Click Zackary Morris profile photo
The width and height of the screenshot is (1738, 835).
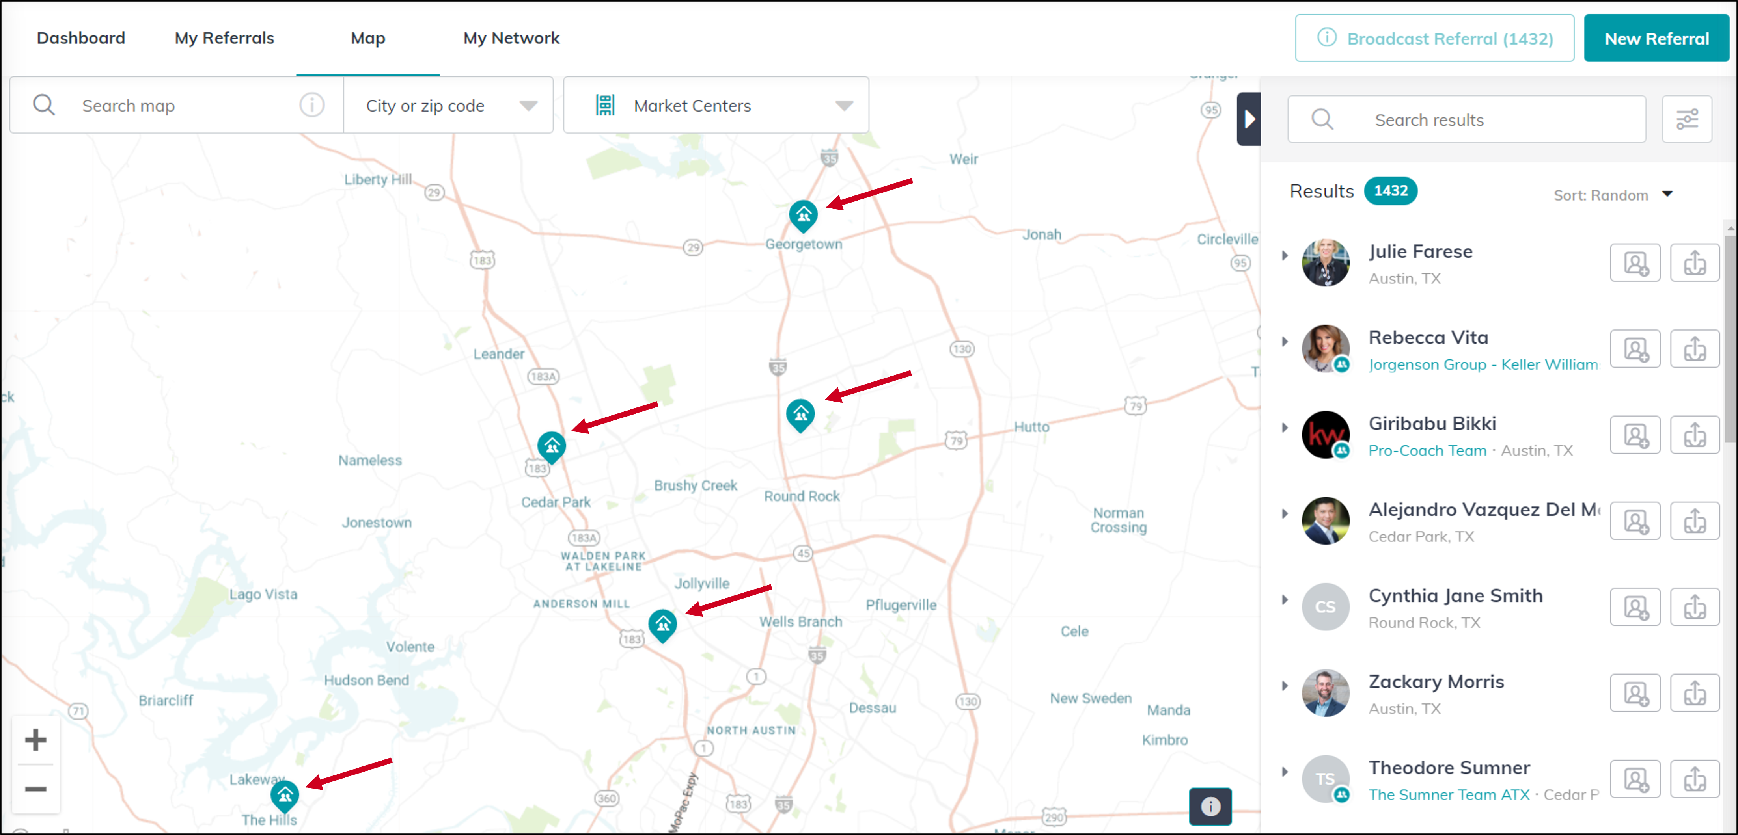1325,693
